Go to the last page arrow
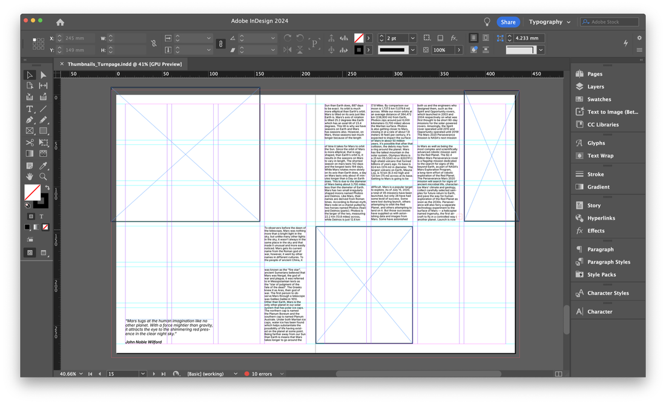The image size is (666, 404). coord(163,374)
